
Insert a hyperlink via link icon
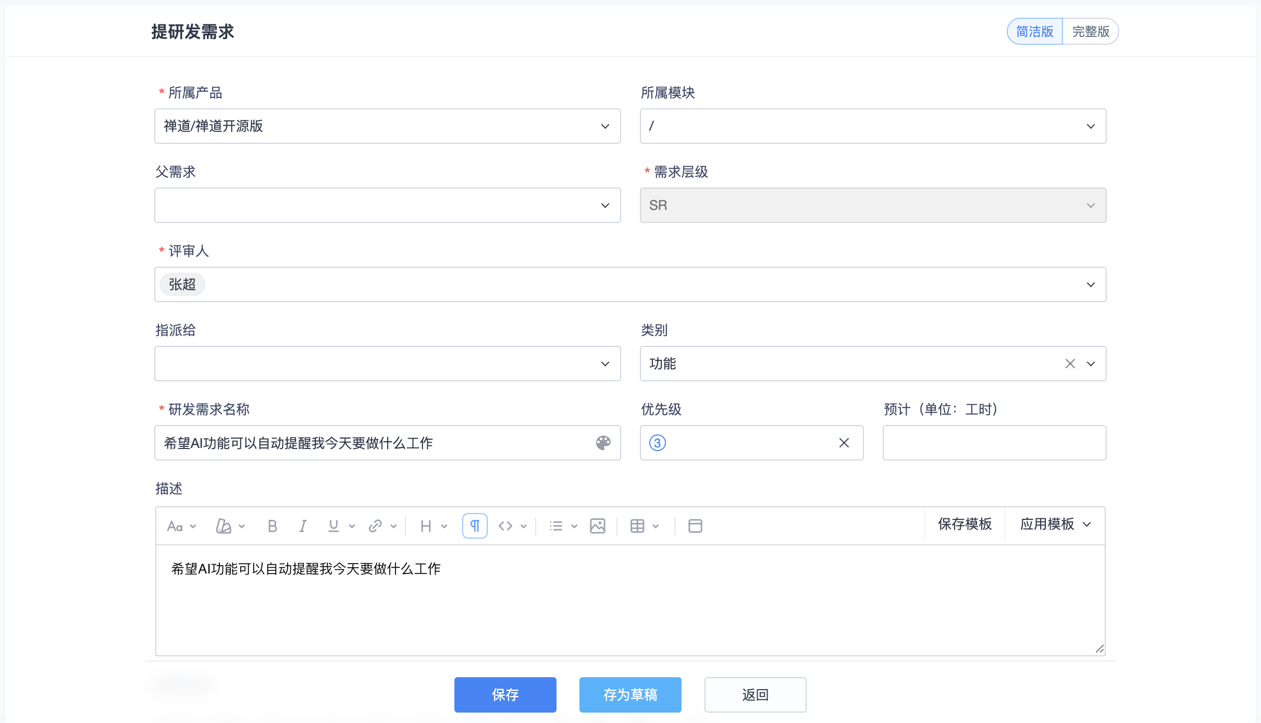(375, 526)
